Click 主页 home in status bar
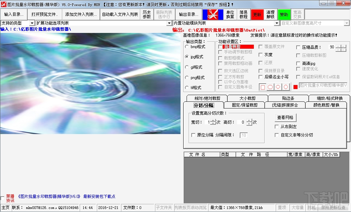The width and height of the screenshot is (351, 212). tap(5, 208)
